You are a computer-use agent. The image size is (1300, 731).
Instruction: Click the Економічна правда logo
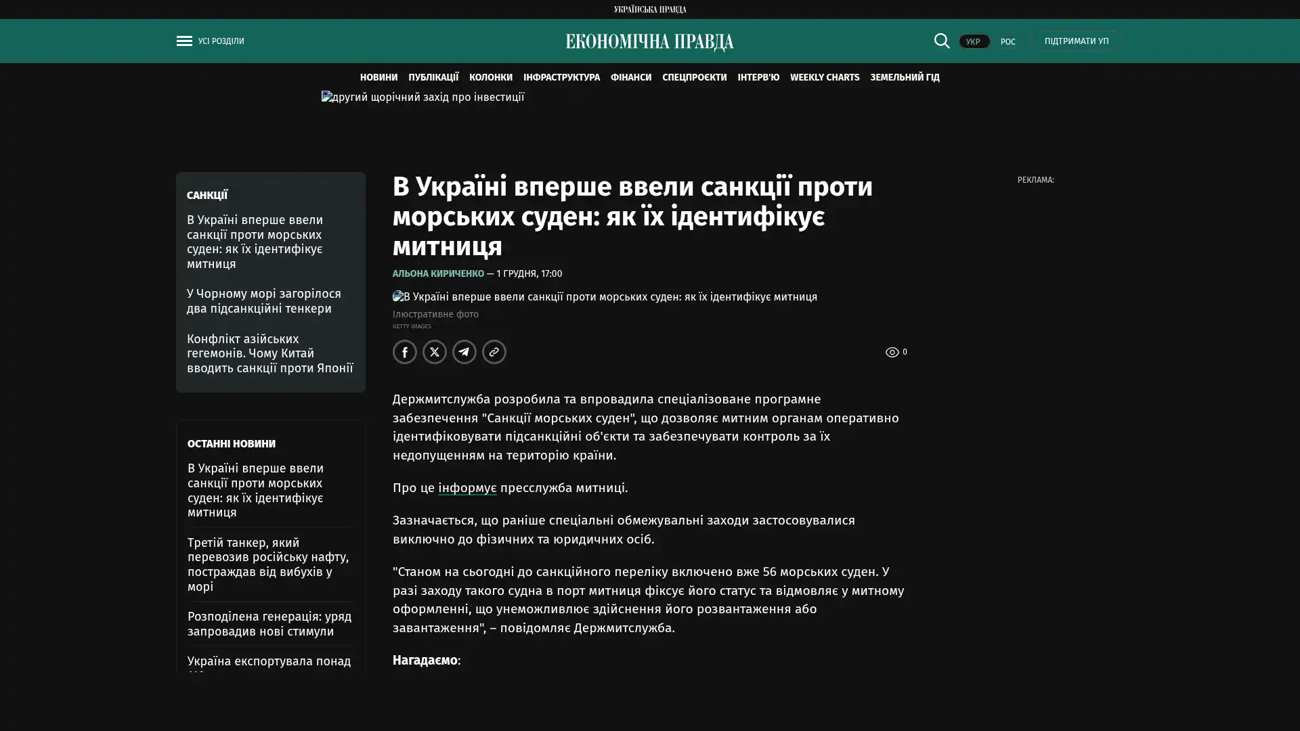pyautogui.click(x=649, y=42)
